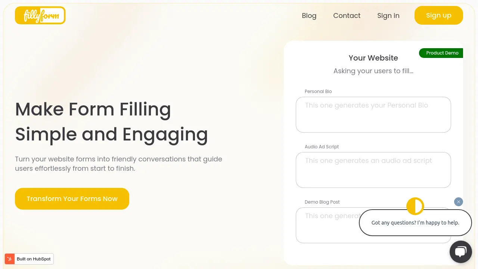478x269 pixels.
Task: Select the speech bubble inside chat launcher
Action: pos(461,251)
